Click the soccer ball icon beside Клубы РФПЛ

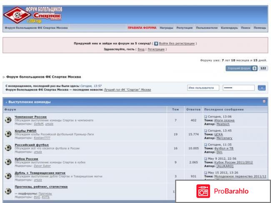(x=8, y=133)
